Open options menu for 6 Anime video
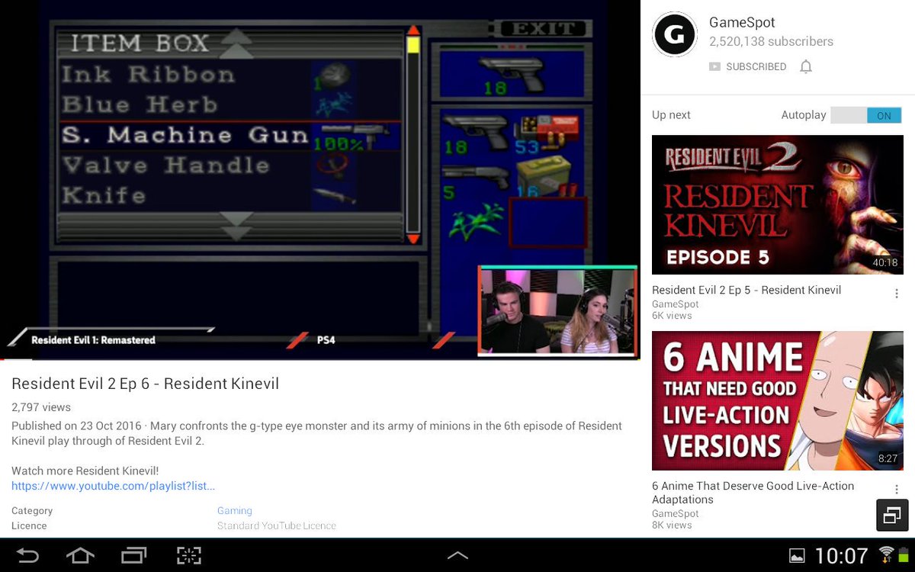The width and height of the screenshot is (915, 572). click(897, 490)
